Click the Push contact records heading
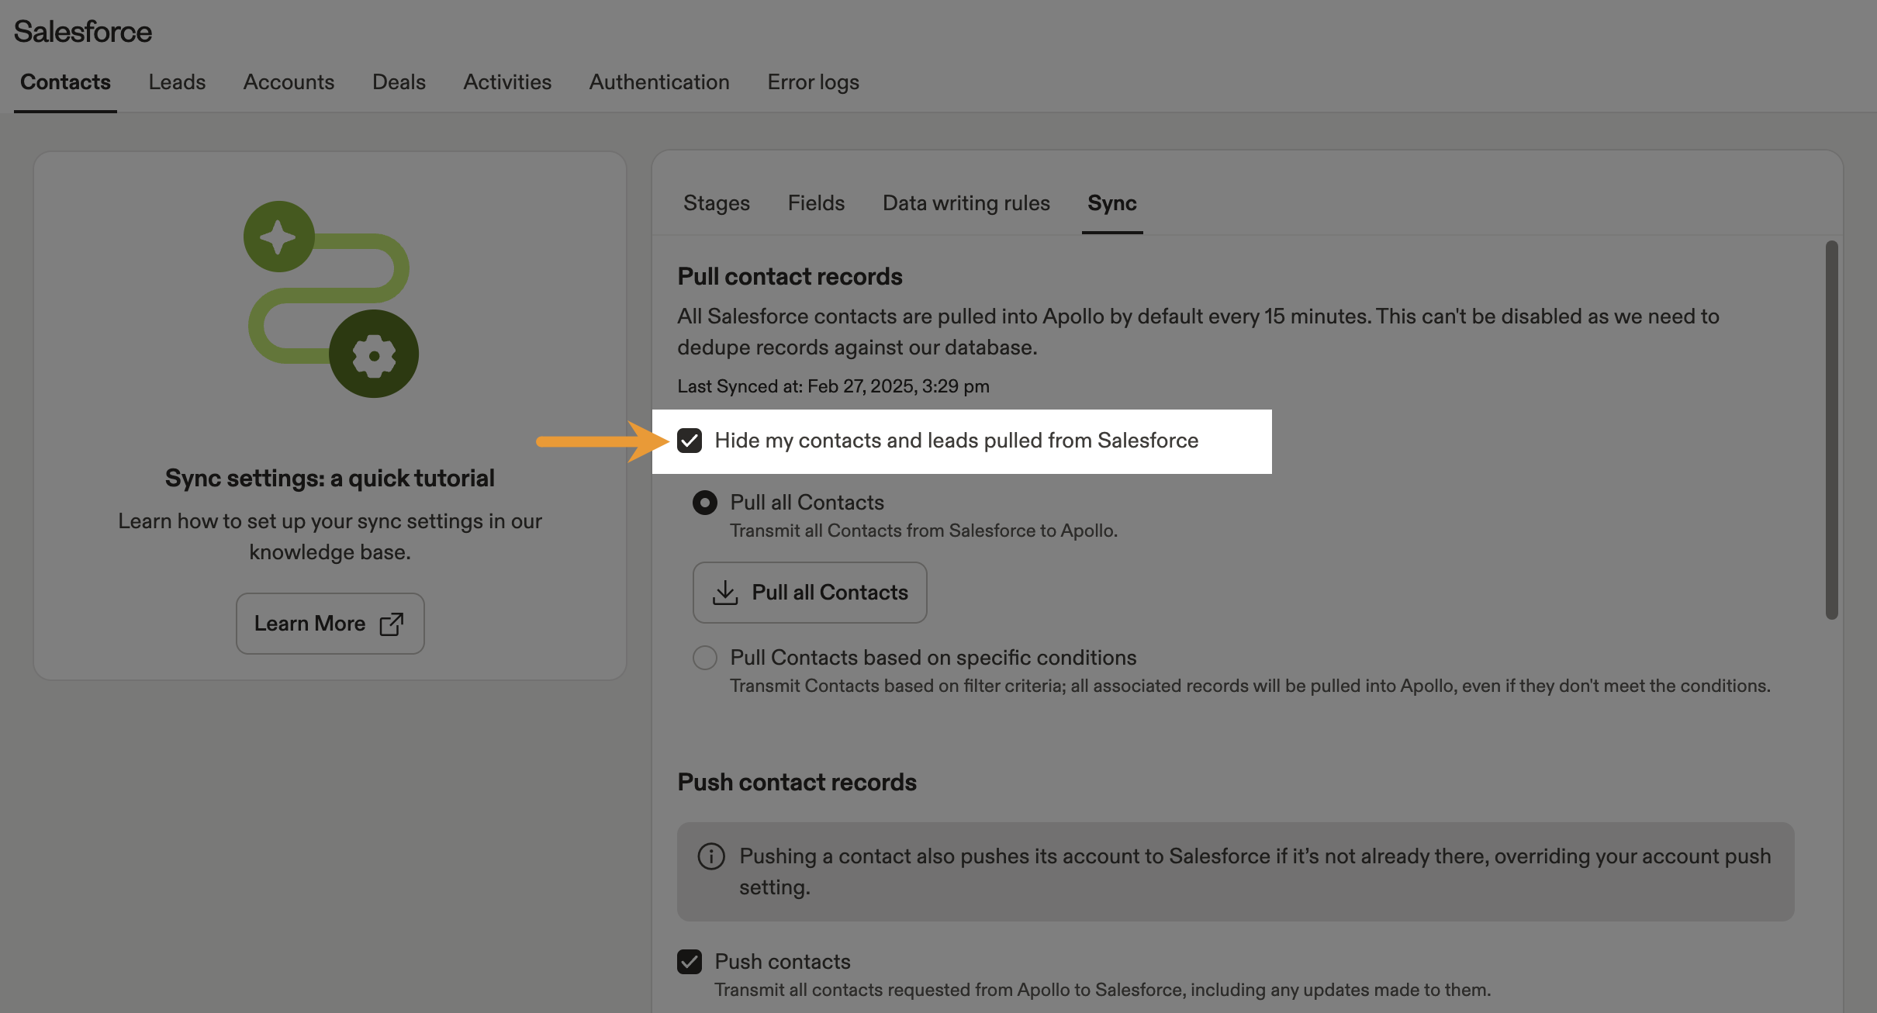Screen dimensions: 1877x1013 pos(797,782)
